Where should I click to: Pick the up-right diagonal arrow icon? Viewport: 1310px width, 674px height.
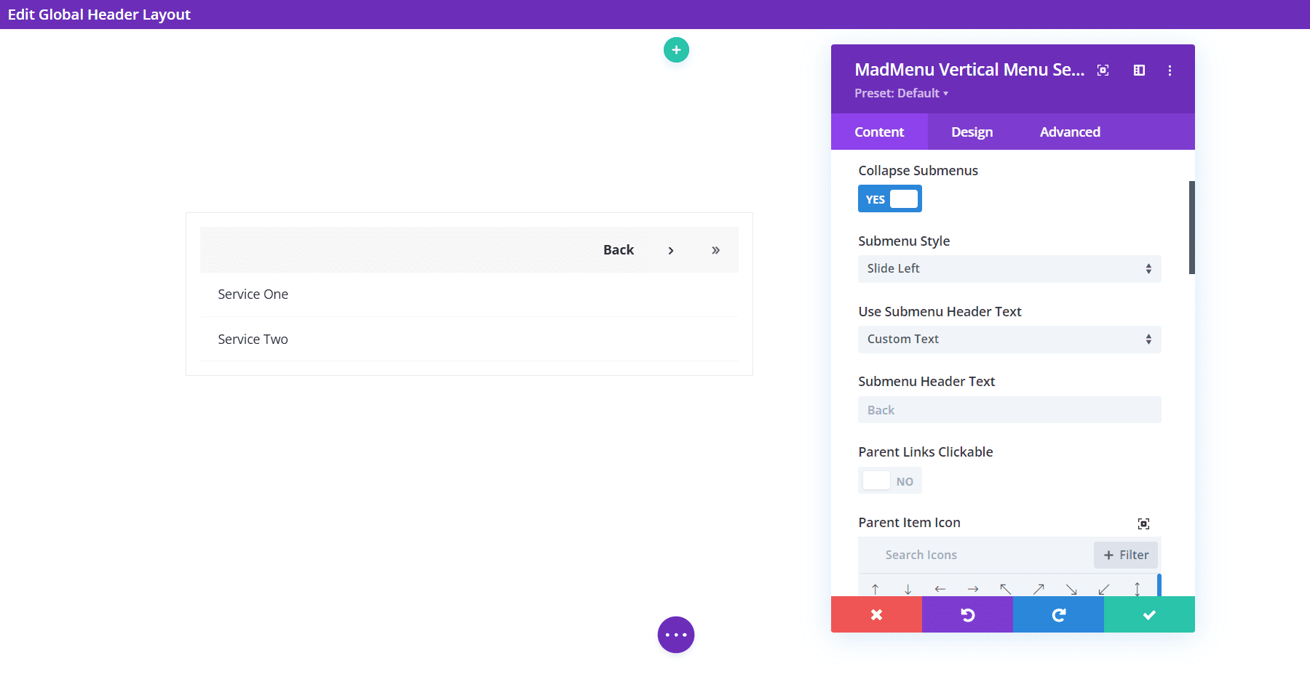click(x=1039, y=588)
